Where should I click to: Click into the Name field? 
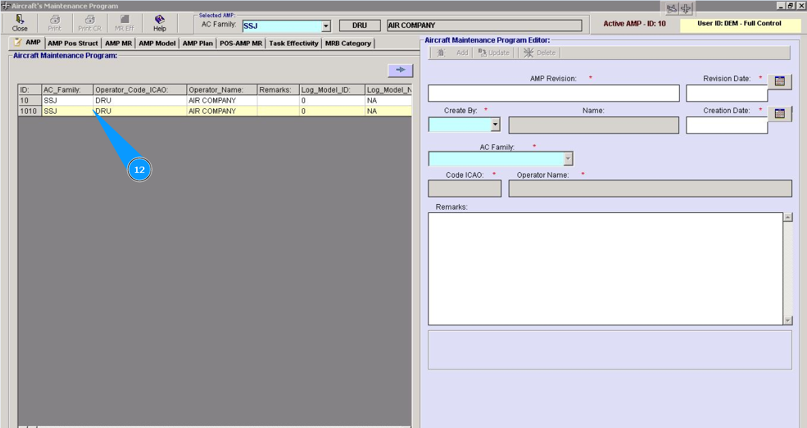593,125
